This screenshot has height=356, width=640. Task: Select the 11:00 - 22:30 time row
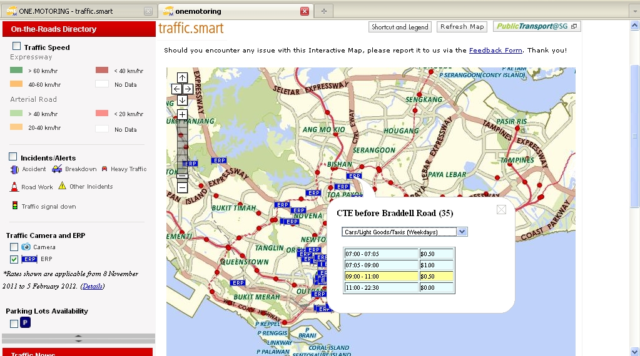[399, 287]
